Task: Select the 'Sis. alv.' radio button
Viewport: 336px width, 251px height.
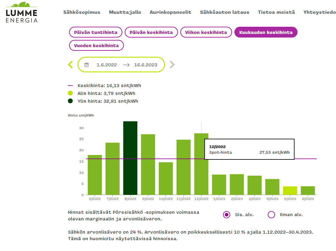Action: coord(227,215)
